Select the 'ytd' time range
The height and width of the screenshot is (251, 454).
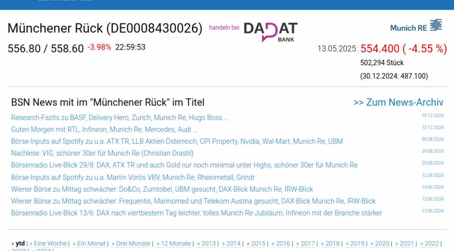[x=20, y=243]
